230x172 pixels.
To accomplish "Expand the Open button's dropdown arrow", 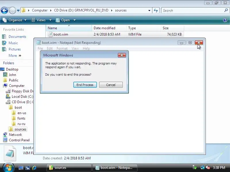I will point(74,20).
